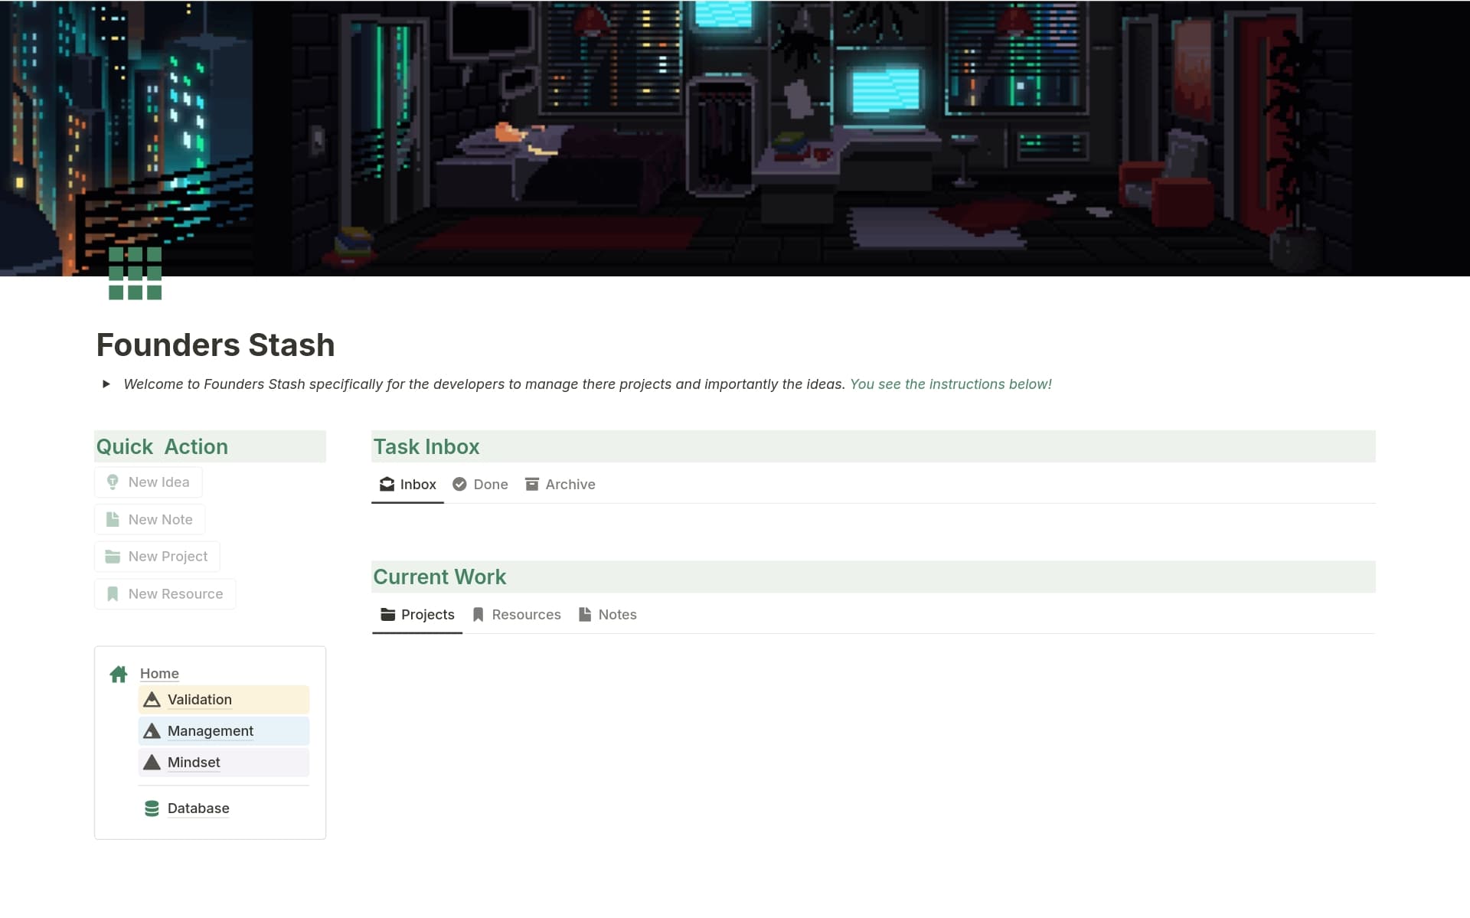The height and width of the screenshot is (918, 1470).
Task: Click the Database stack icon
Action: (152, 809)
